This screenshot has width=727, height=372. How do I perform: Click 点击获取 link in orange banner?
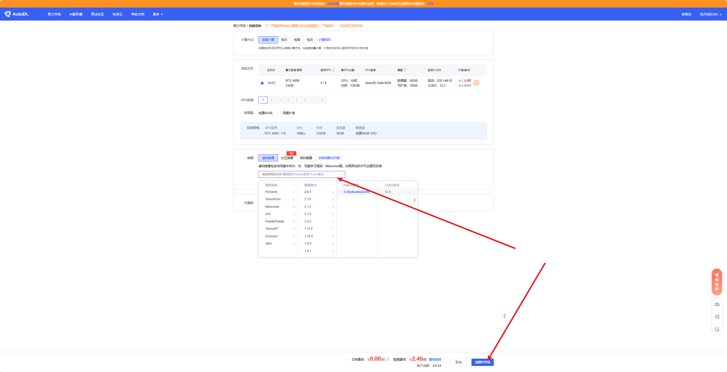click(333, 4)
